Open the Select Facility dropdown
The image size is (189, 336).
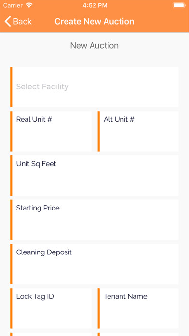tap(94, 87)
